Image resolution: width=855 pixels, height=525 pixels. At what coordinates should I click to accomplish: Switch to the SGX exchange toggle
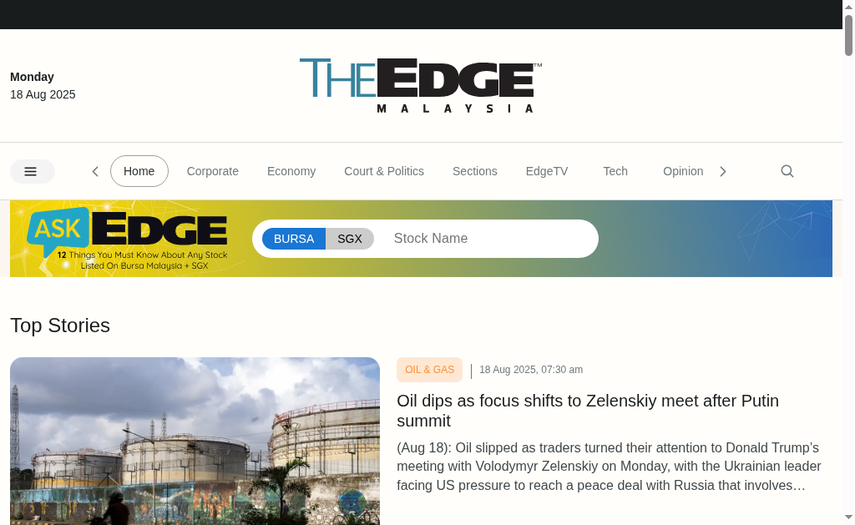tap(350, 239)
